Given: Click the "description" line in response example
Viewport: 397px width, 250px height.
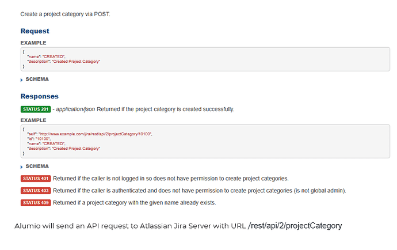Looking at the screenshot, I should coord(63,148).
